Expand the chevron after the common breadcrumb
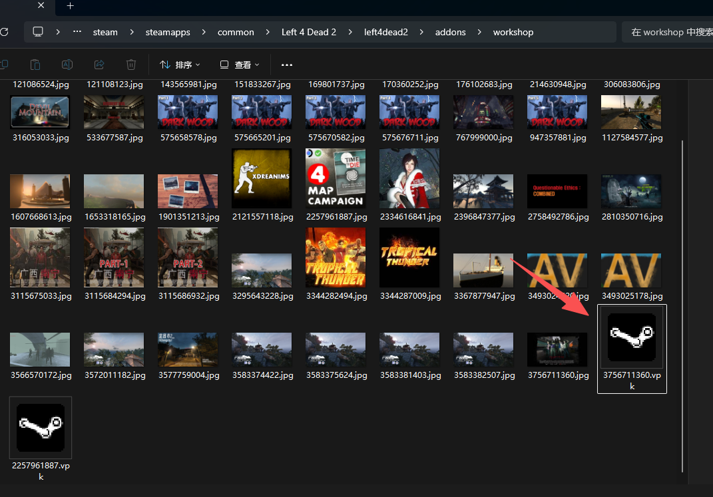The width and height of the screenshot is (713, 497). (268, 32)
